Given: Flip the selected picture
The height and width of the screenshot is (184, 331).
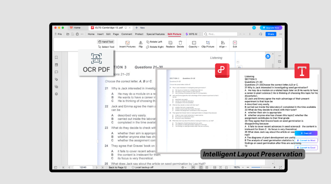Looking at the screenshot, I should tap(141, 44).
